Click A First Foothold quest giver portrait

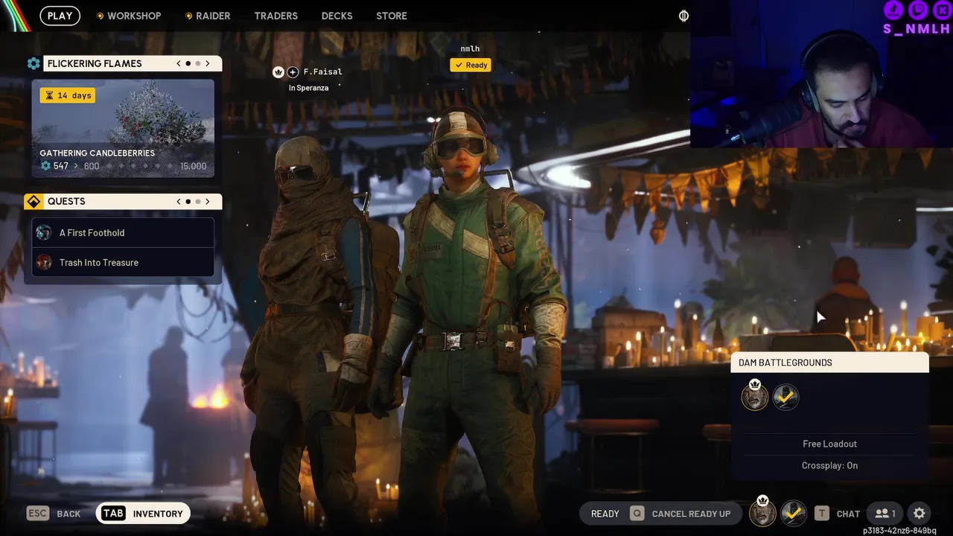(44, 233)
